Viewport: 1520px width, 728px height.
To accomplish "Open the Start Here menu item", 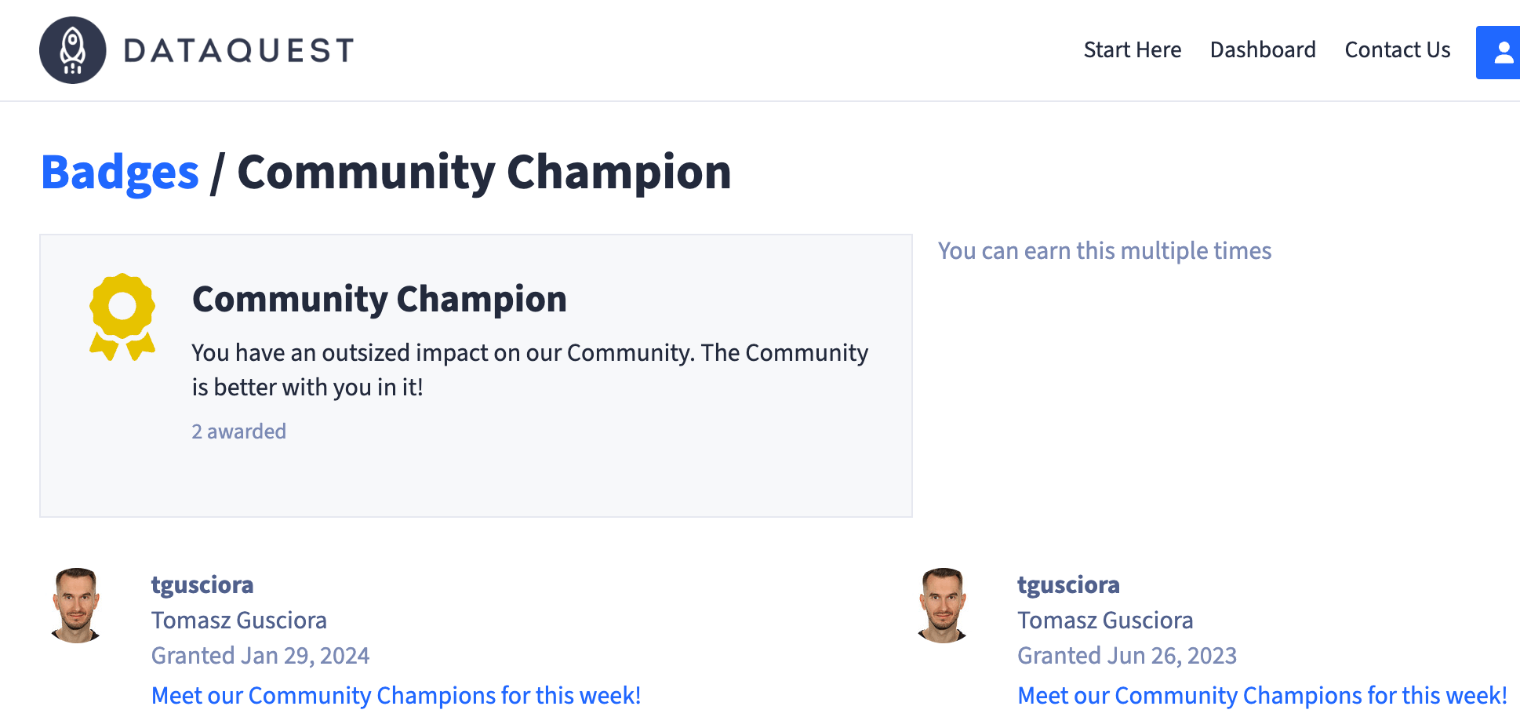I will pyautogui.click(x=1132, y=49).
